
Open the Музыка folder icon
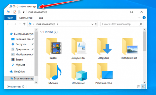coord(54,72)
